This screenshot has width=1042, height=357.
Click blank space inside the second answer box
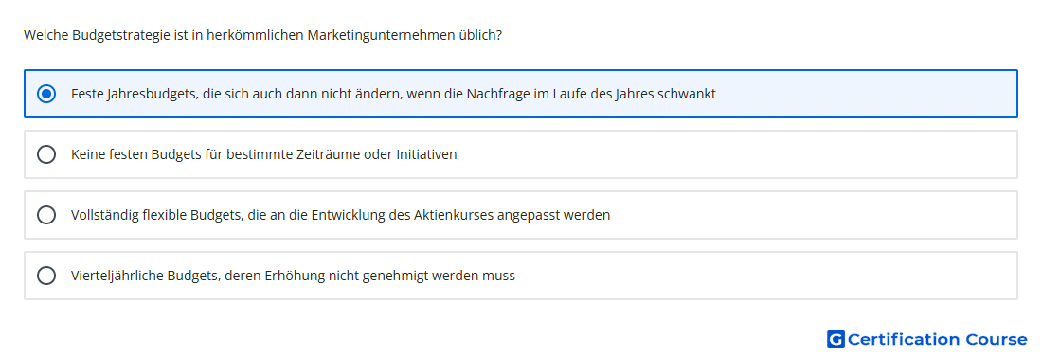731,154
